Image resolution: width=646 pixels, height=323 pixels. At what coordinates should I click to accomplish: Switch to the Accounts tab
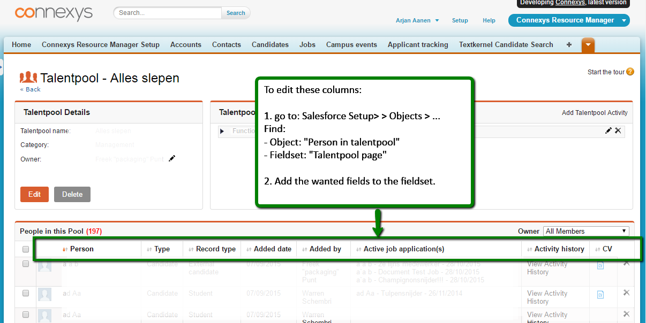186,45
